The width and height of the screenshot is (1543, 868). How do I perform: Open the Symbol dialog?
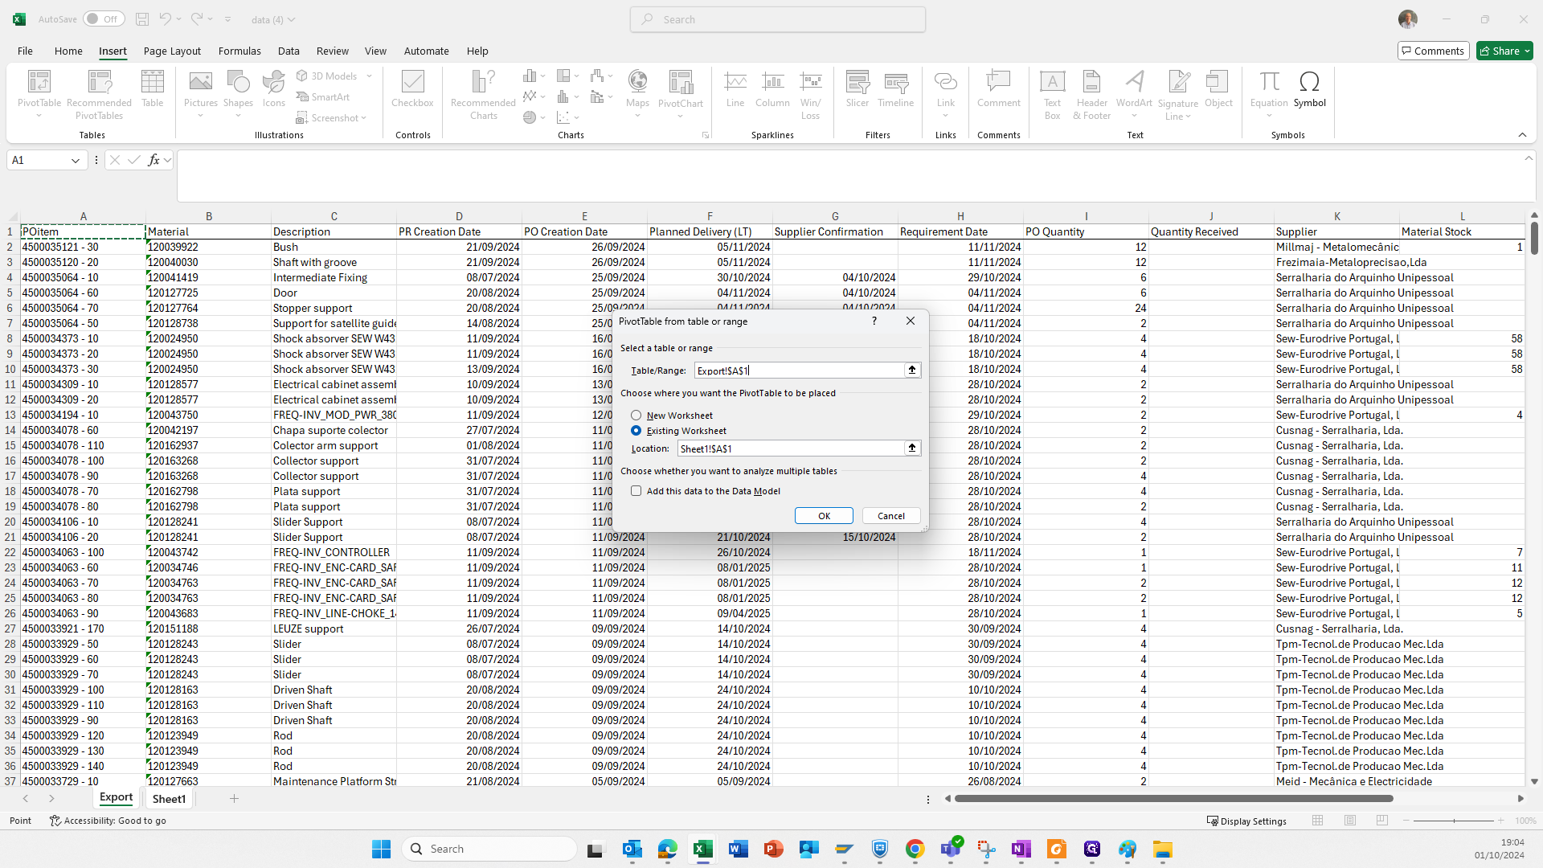[1309, 88]
